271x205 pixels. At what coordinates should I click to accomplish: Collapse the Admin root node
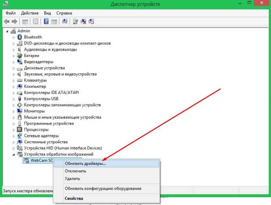coord(7,31)
